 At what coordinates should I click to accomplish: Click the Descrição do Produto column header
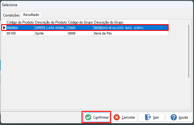point(51,22)
